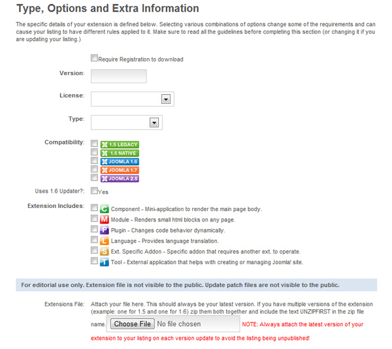The width and height of the screenshot is (392, 349).
Task: Click the orange Language L icon
Action: tap(105, 241)
